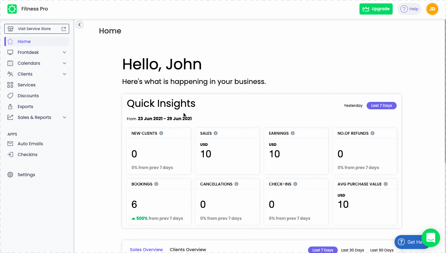Screen dimensions: 446x253
Task: Select Last 7 Days in Quick Insights
Action: tap(381, 106)
